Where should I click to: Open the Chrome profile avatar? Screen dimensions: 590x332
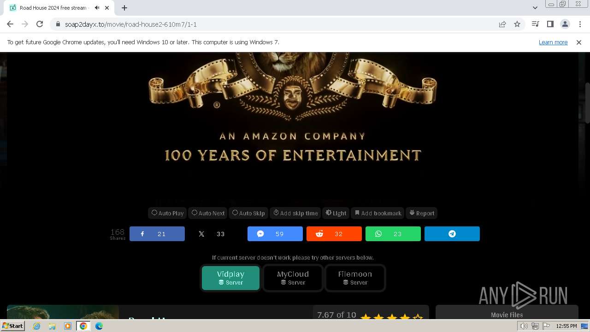565,24
